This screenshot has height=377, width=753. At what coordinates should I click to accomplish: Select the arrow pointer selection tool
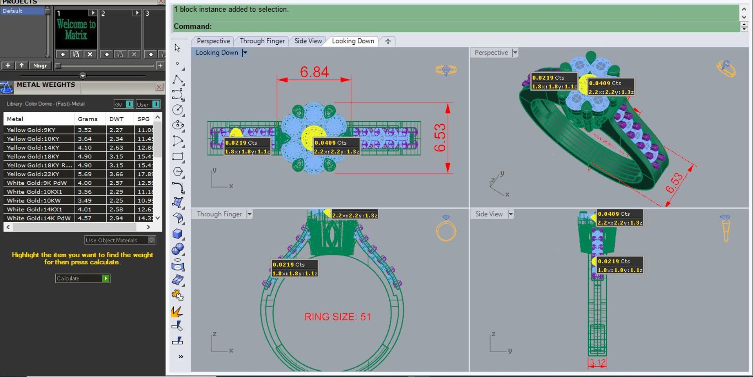177,48
